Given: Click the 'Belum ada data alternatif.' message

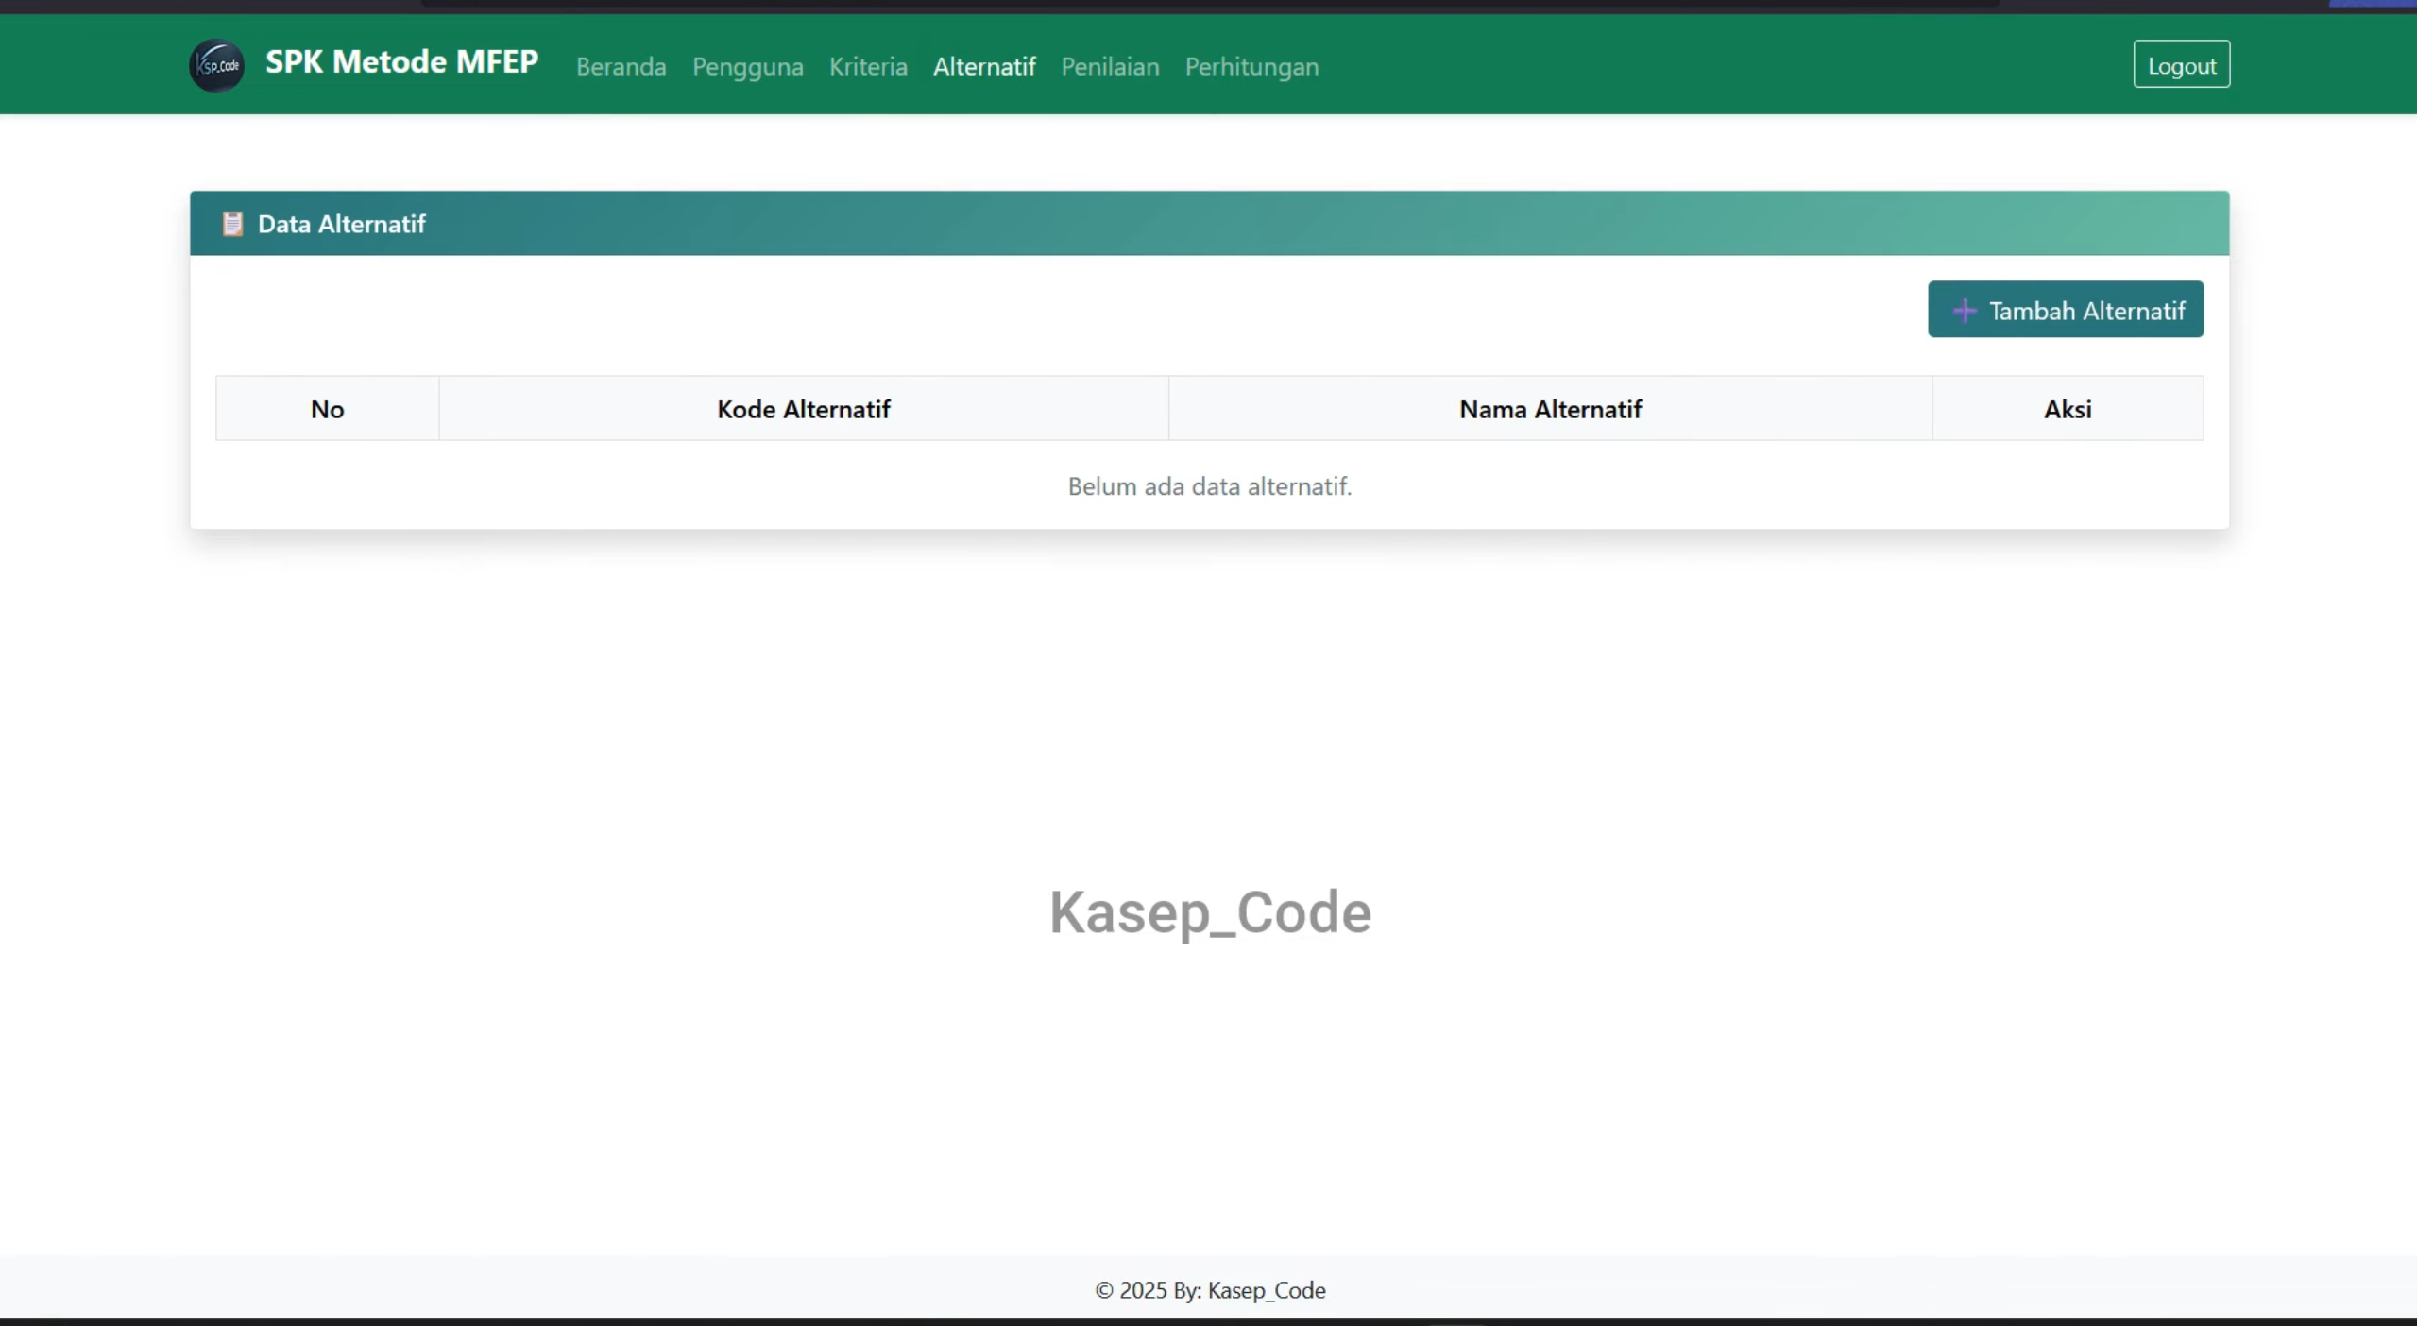Looking at the screenshot, I should pyautogui.click(x=1210, y=486).
